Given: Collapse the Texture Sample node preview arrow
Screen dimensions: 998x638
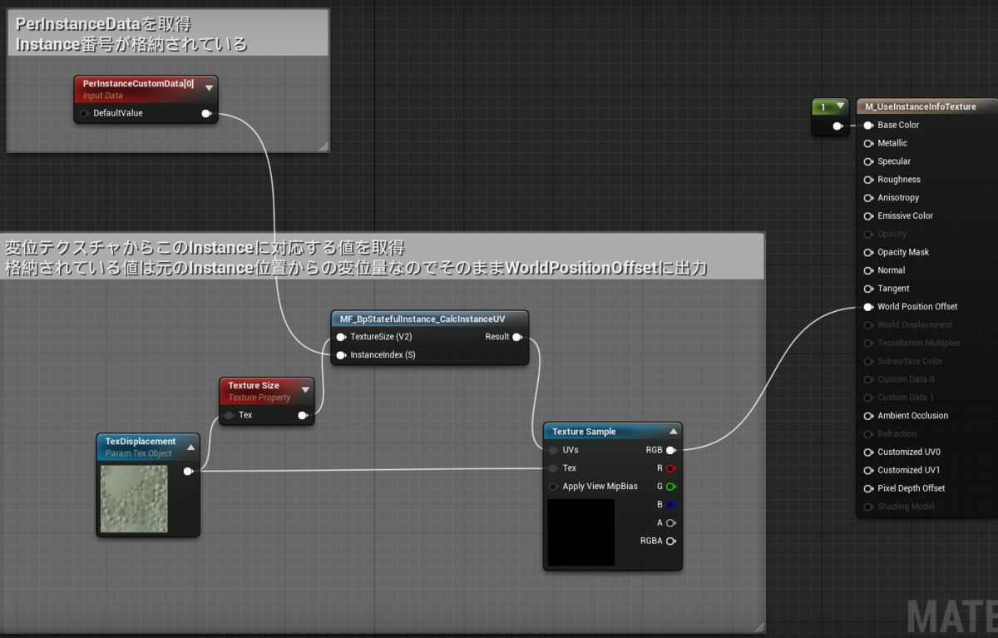Looking at the screenshot, I should click(673, 431).
